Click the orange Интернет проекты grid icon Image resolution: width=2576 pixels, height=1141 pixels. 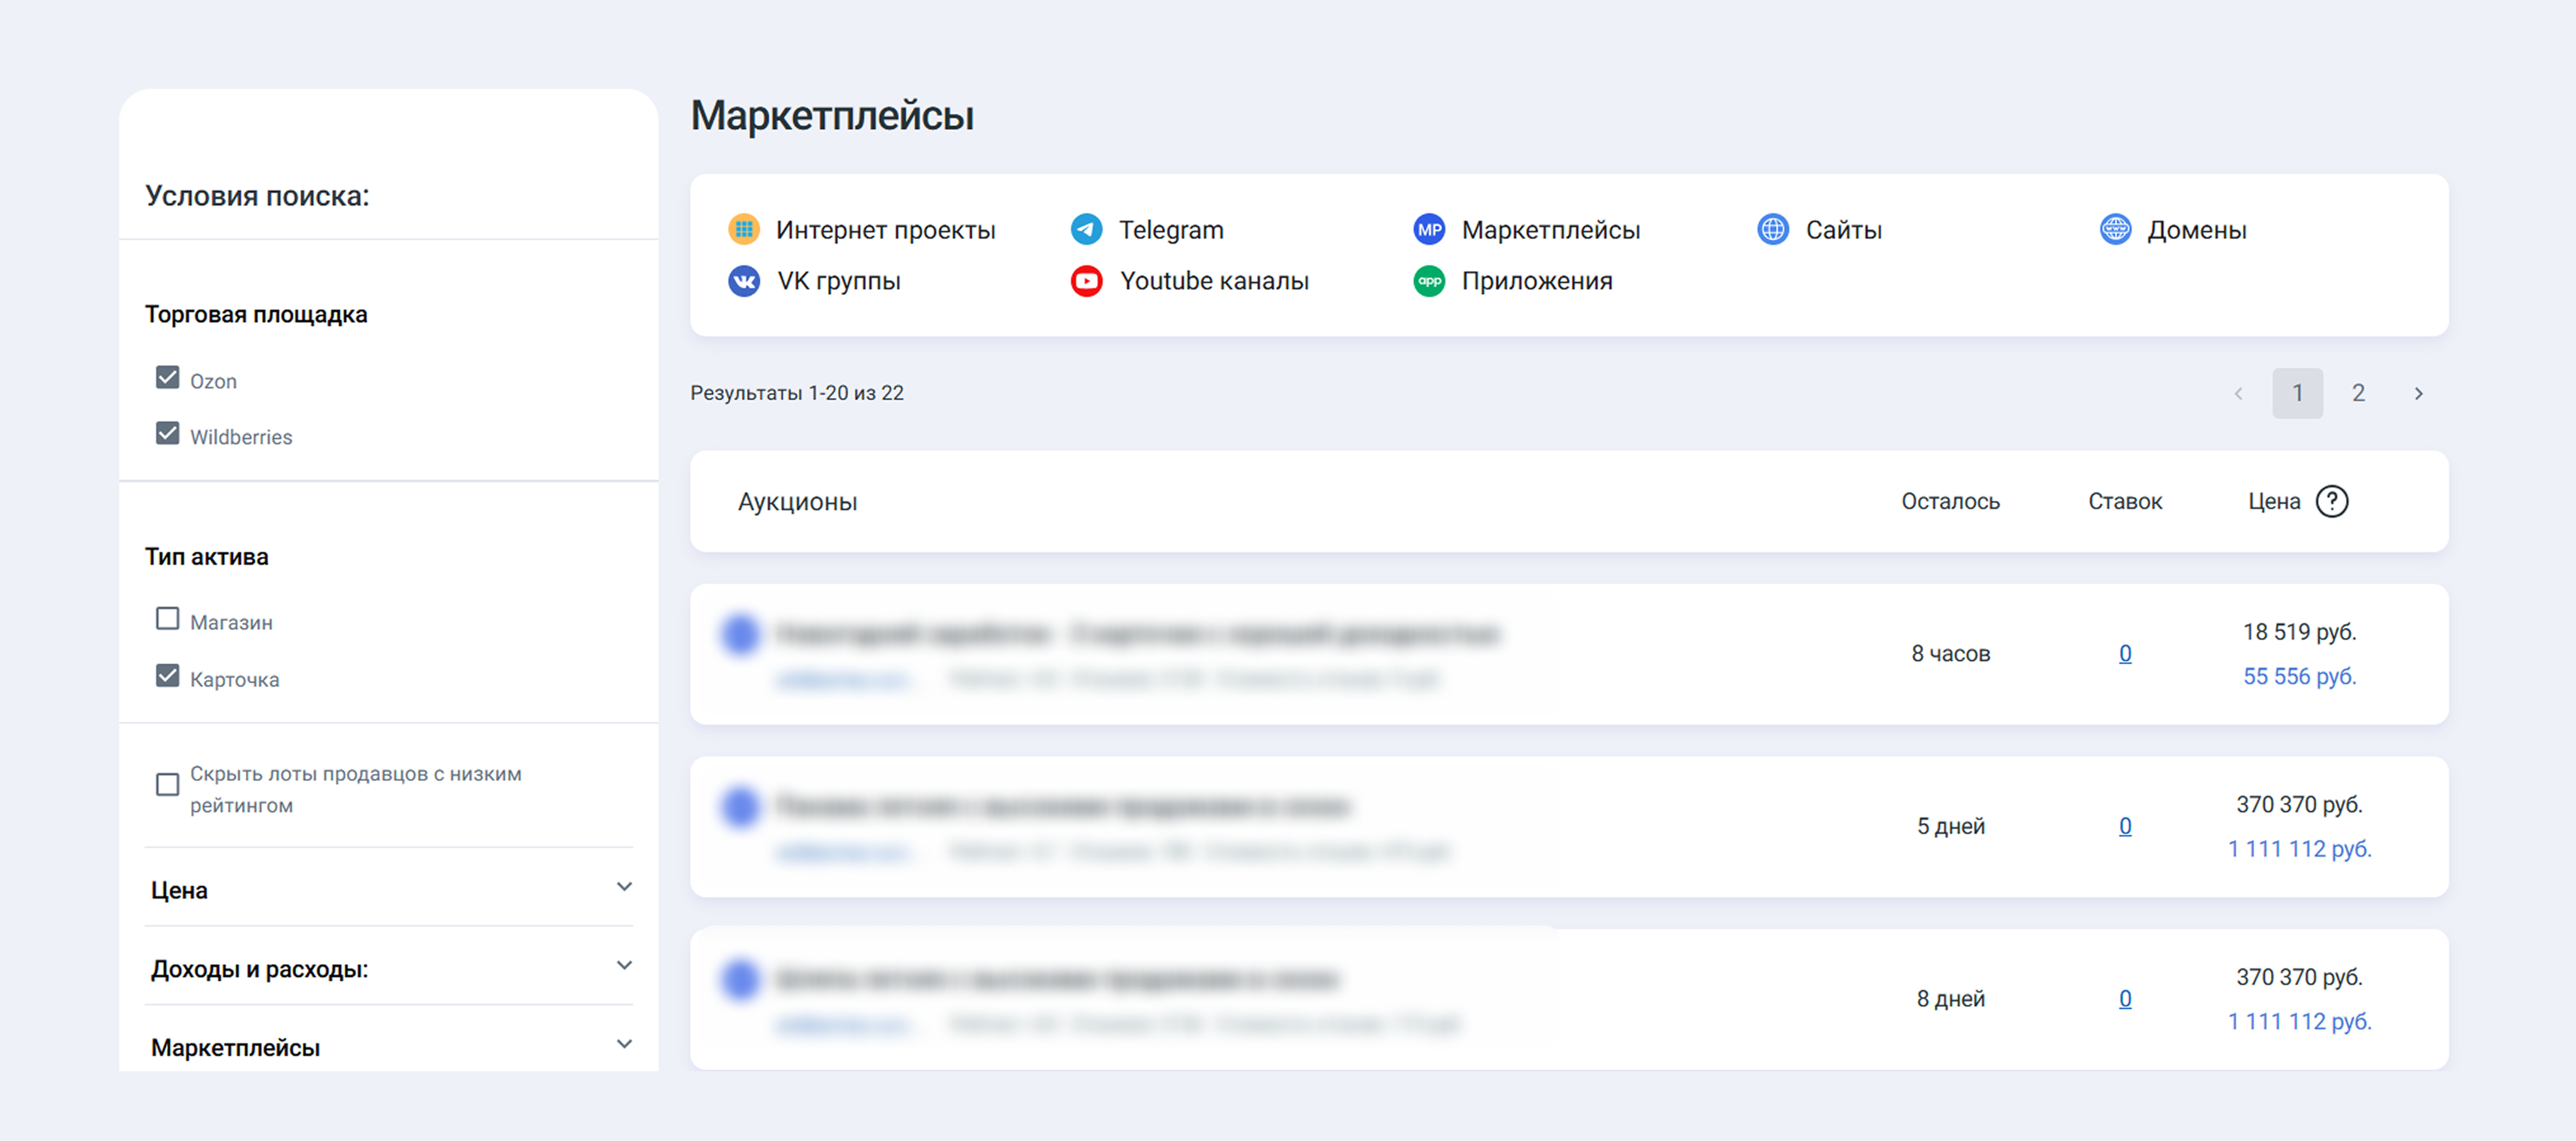coord(743,230)
